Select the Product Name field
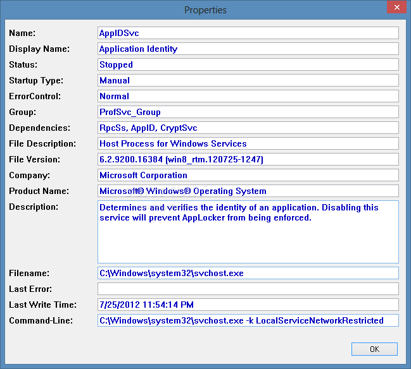Viewport: 411px width, 369px height. point(248,191)
